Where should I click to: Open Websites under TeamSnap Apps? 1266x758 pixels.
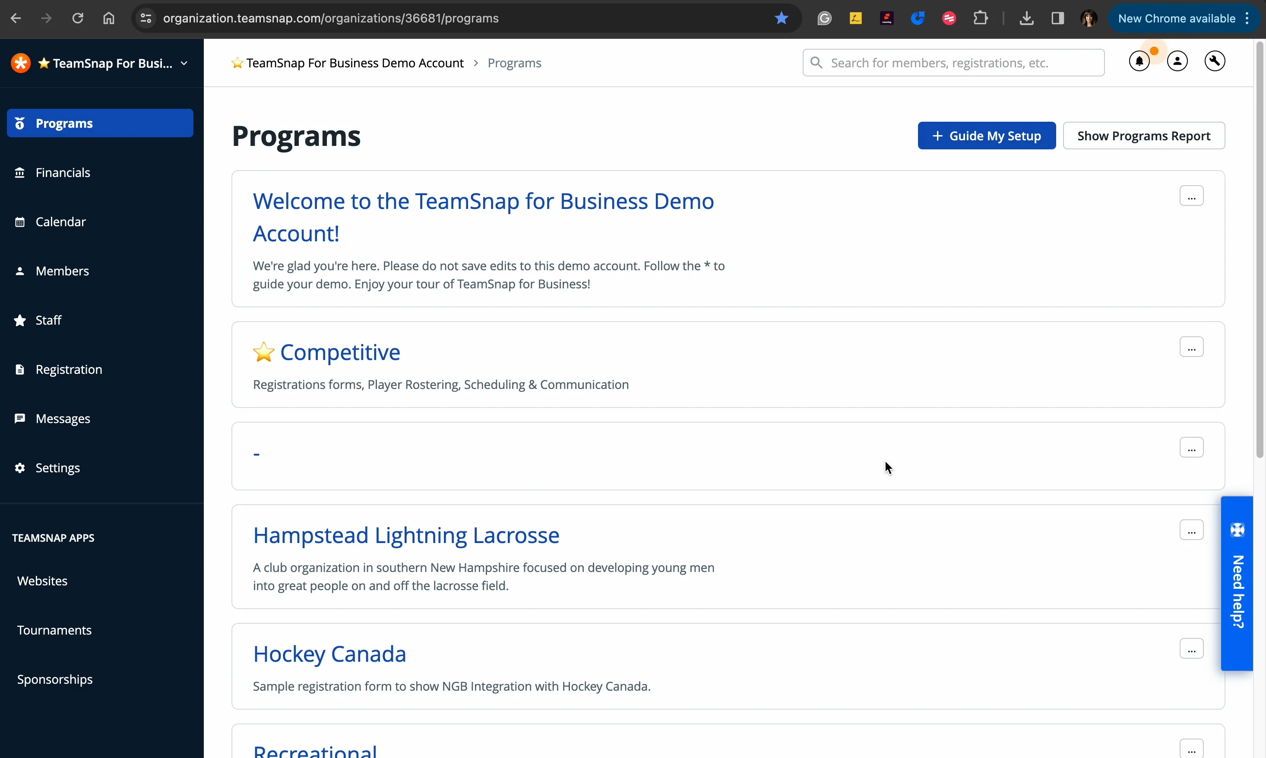tap(42, 581)
